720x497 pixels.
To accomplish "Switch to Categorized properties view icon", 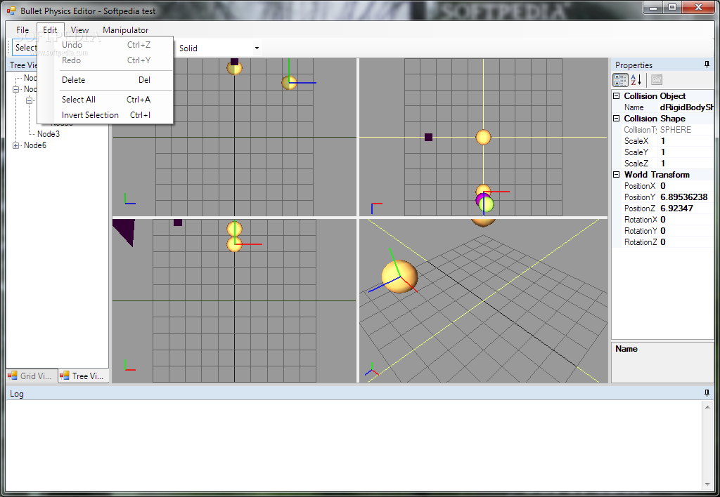I will tap(620, 80).
